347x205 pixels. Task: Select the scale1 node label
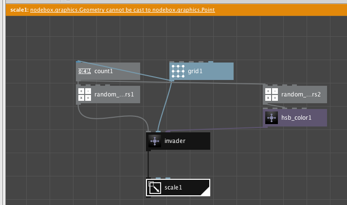(173, 188)
